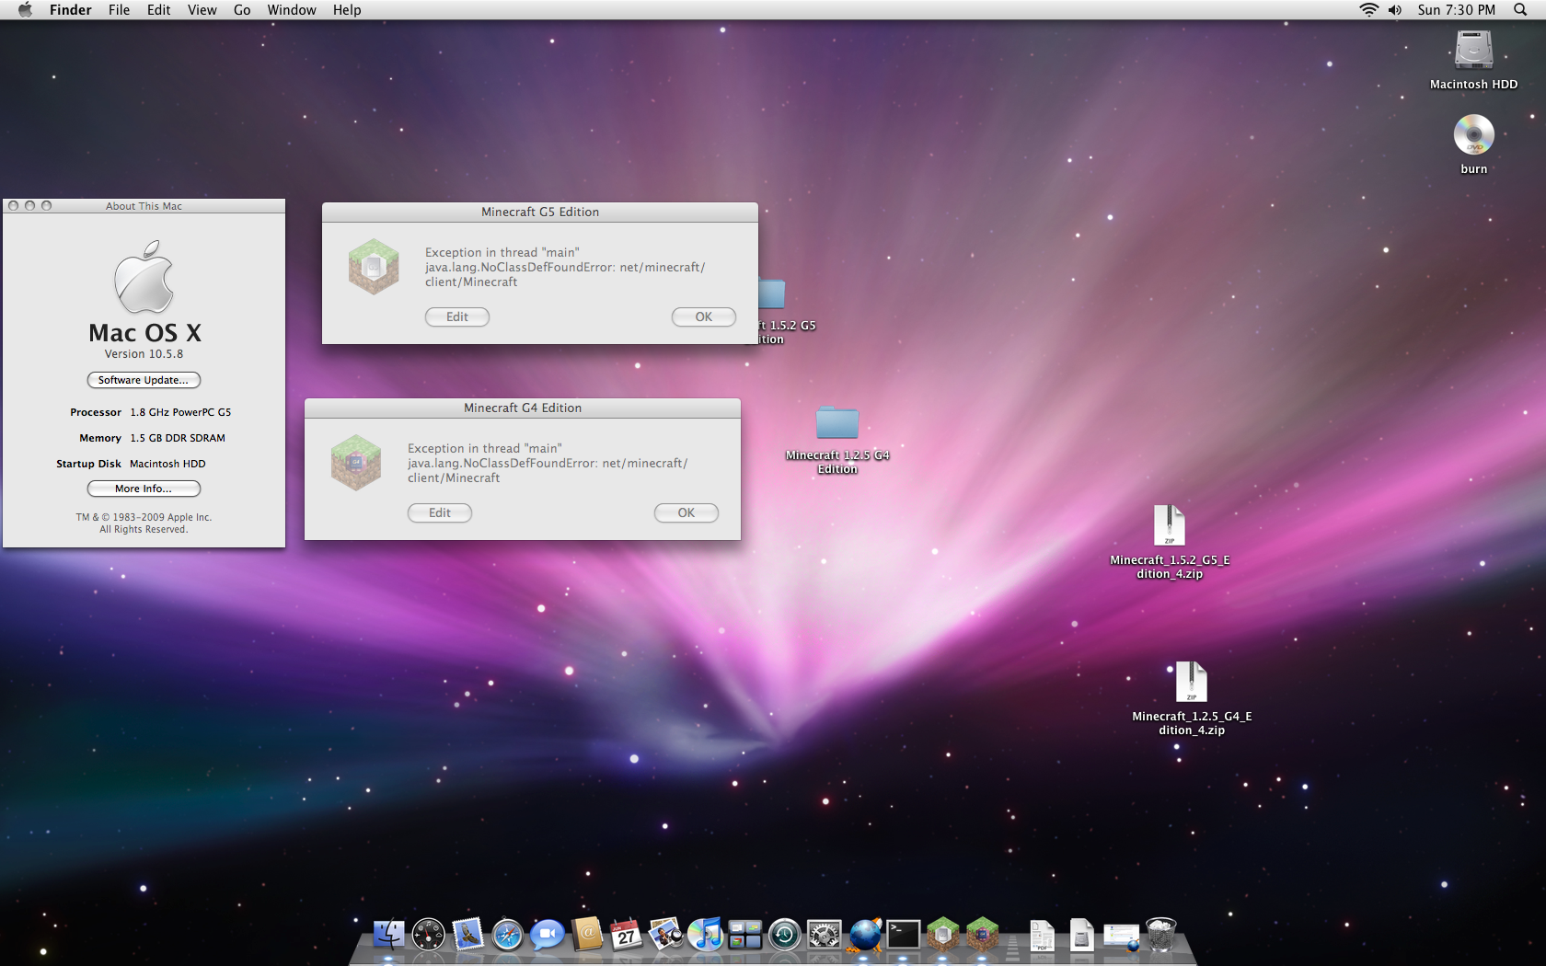Screen dimensions: 1546x966
Task: Open Address Book from the Dock
Action: 586,934
